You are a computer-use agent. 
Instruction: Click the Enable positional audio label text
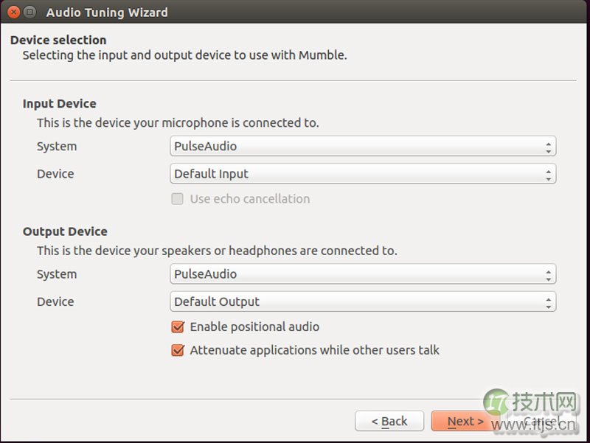pyautogui.click(x=254, y=327)
